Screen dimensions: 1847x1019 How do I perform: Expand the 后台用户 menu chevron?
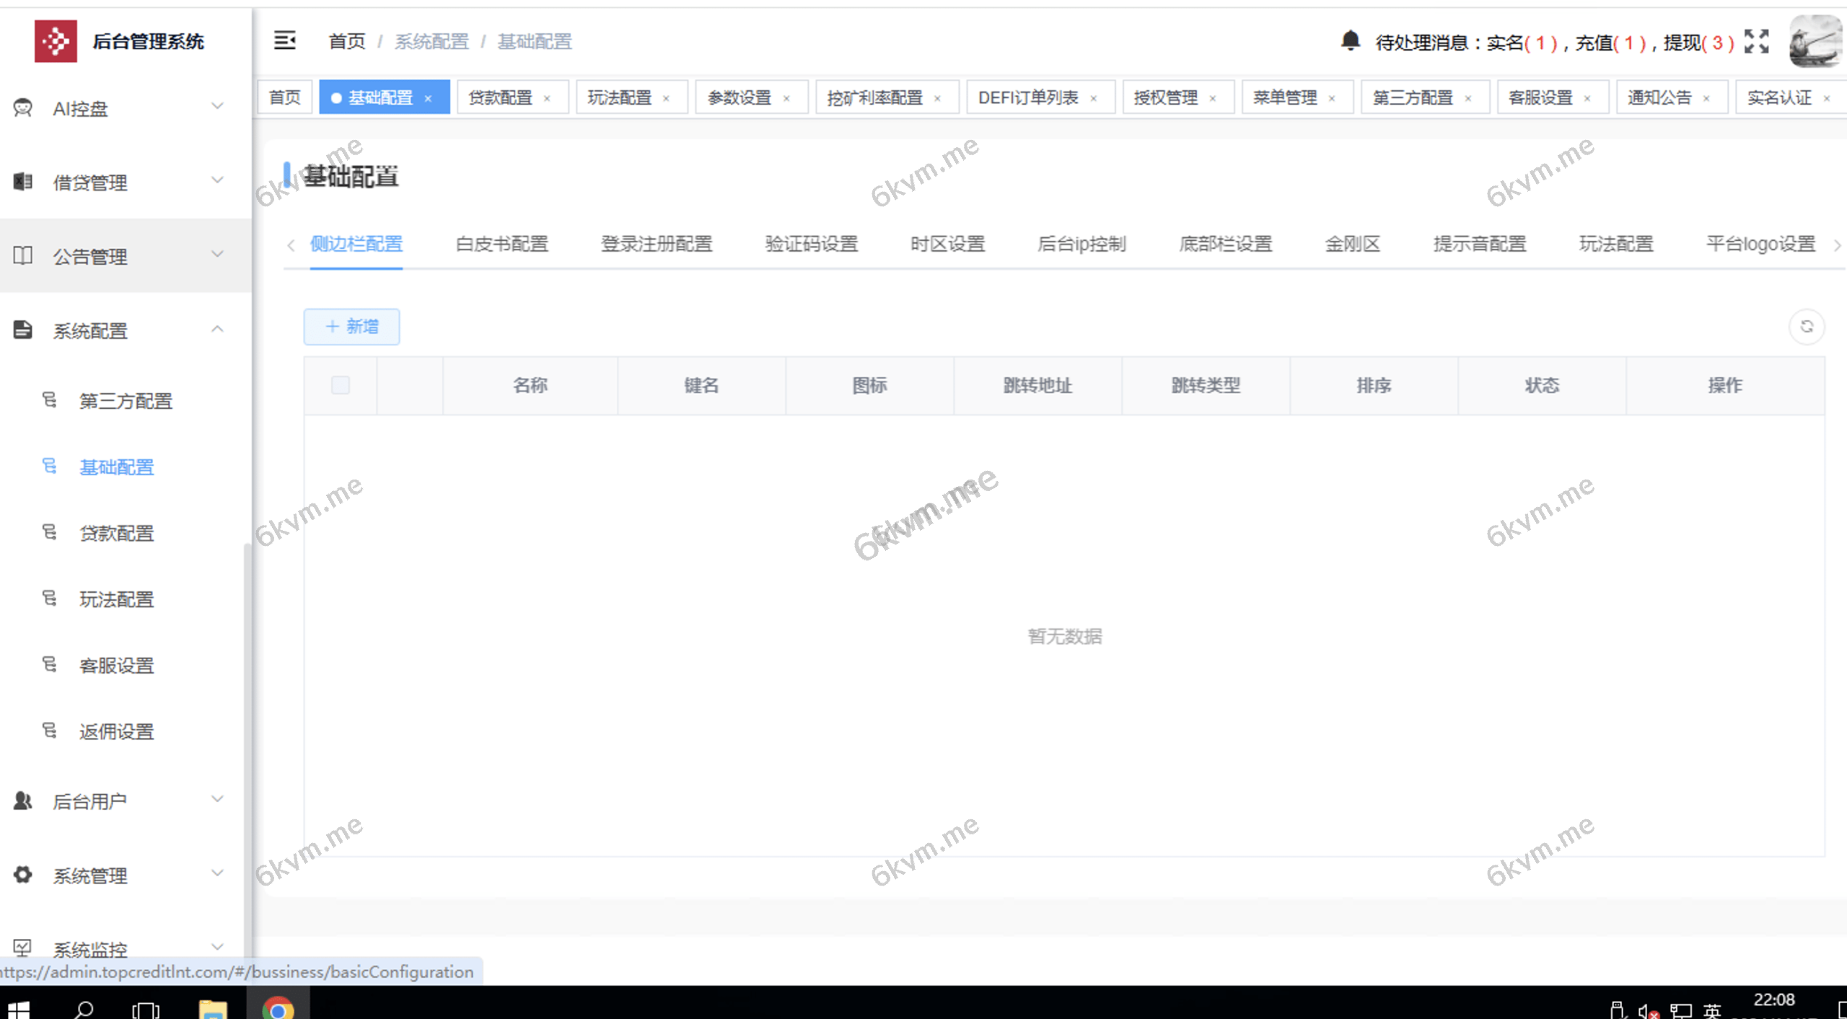(217, 798)
